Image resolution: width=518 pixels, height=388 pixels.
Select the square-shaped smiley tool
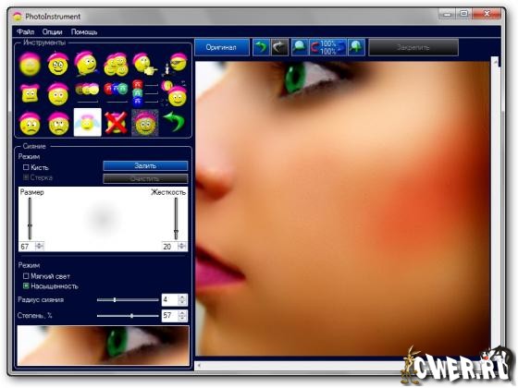[x=30, y=92]
